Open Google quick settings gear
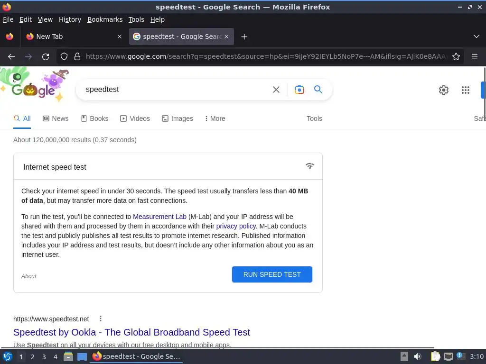Screen dimensions: 486x364 (444, 90)
